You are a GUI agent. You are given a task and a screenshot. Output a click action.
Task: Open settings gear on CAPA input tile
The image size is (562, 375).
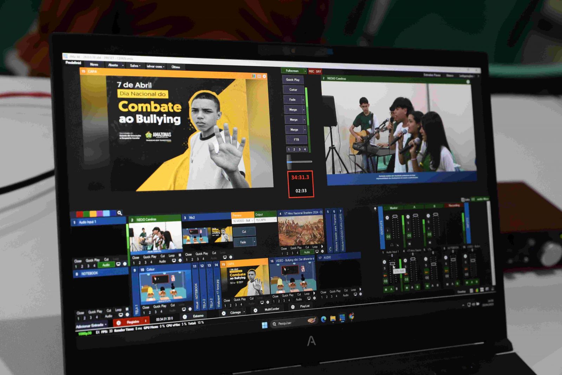coord(268,302)
